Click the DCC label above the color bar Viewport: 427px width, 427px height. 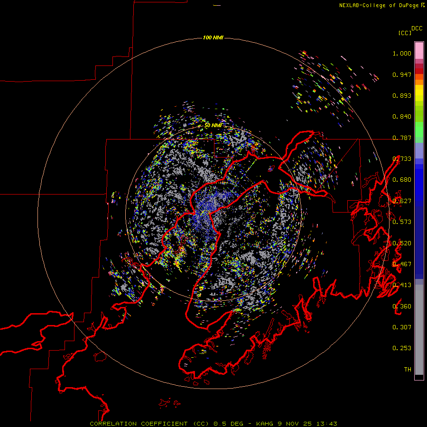pyautogui.click(x=417, y=28)
